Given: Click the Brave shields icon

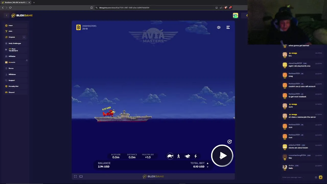Looking at the screenshot, I should click(x=226, y=8).
